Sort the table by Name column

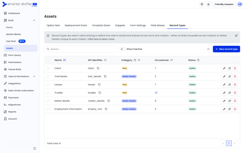[65, 60]
